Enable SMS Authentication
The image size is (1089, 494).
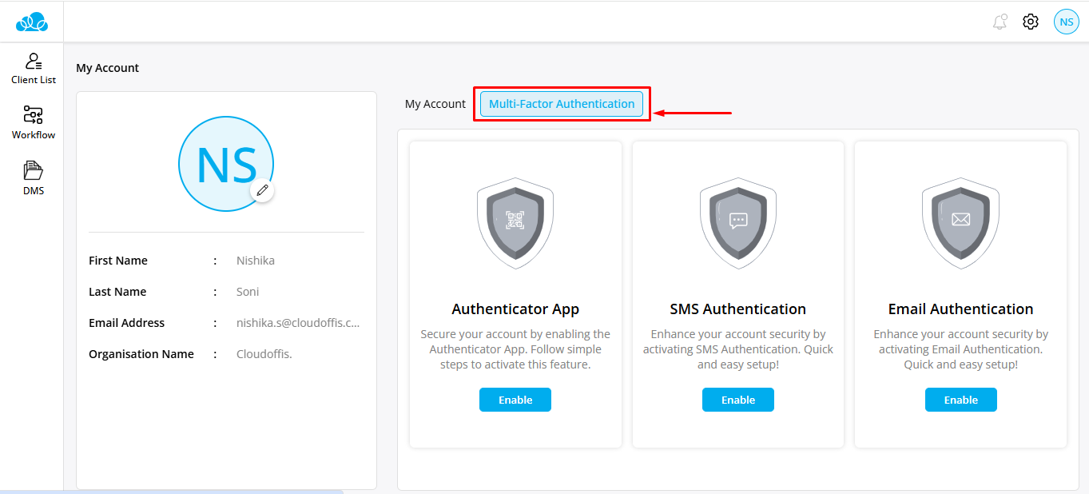[x=738, y=400]
